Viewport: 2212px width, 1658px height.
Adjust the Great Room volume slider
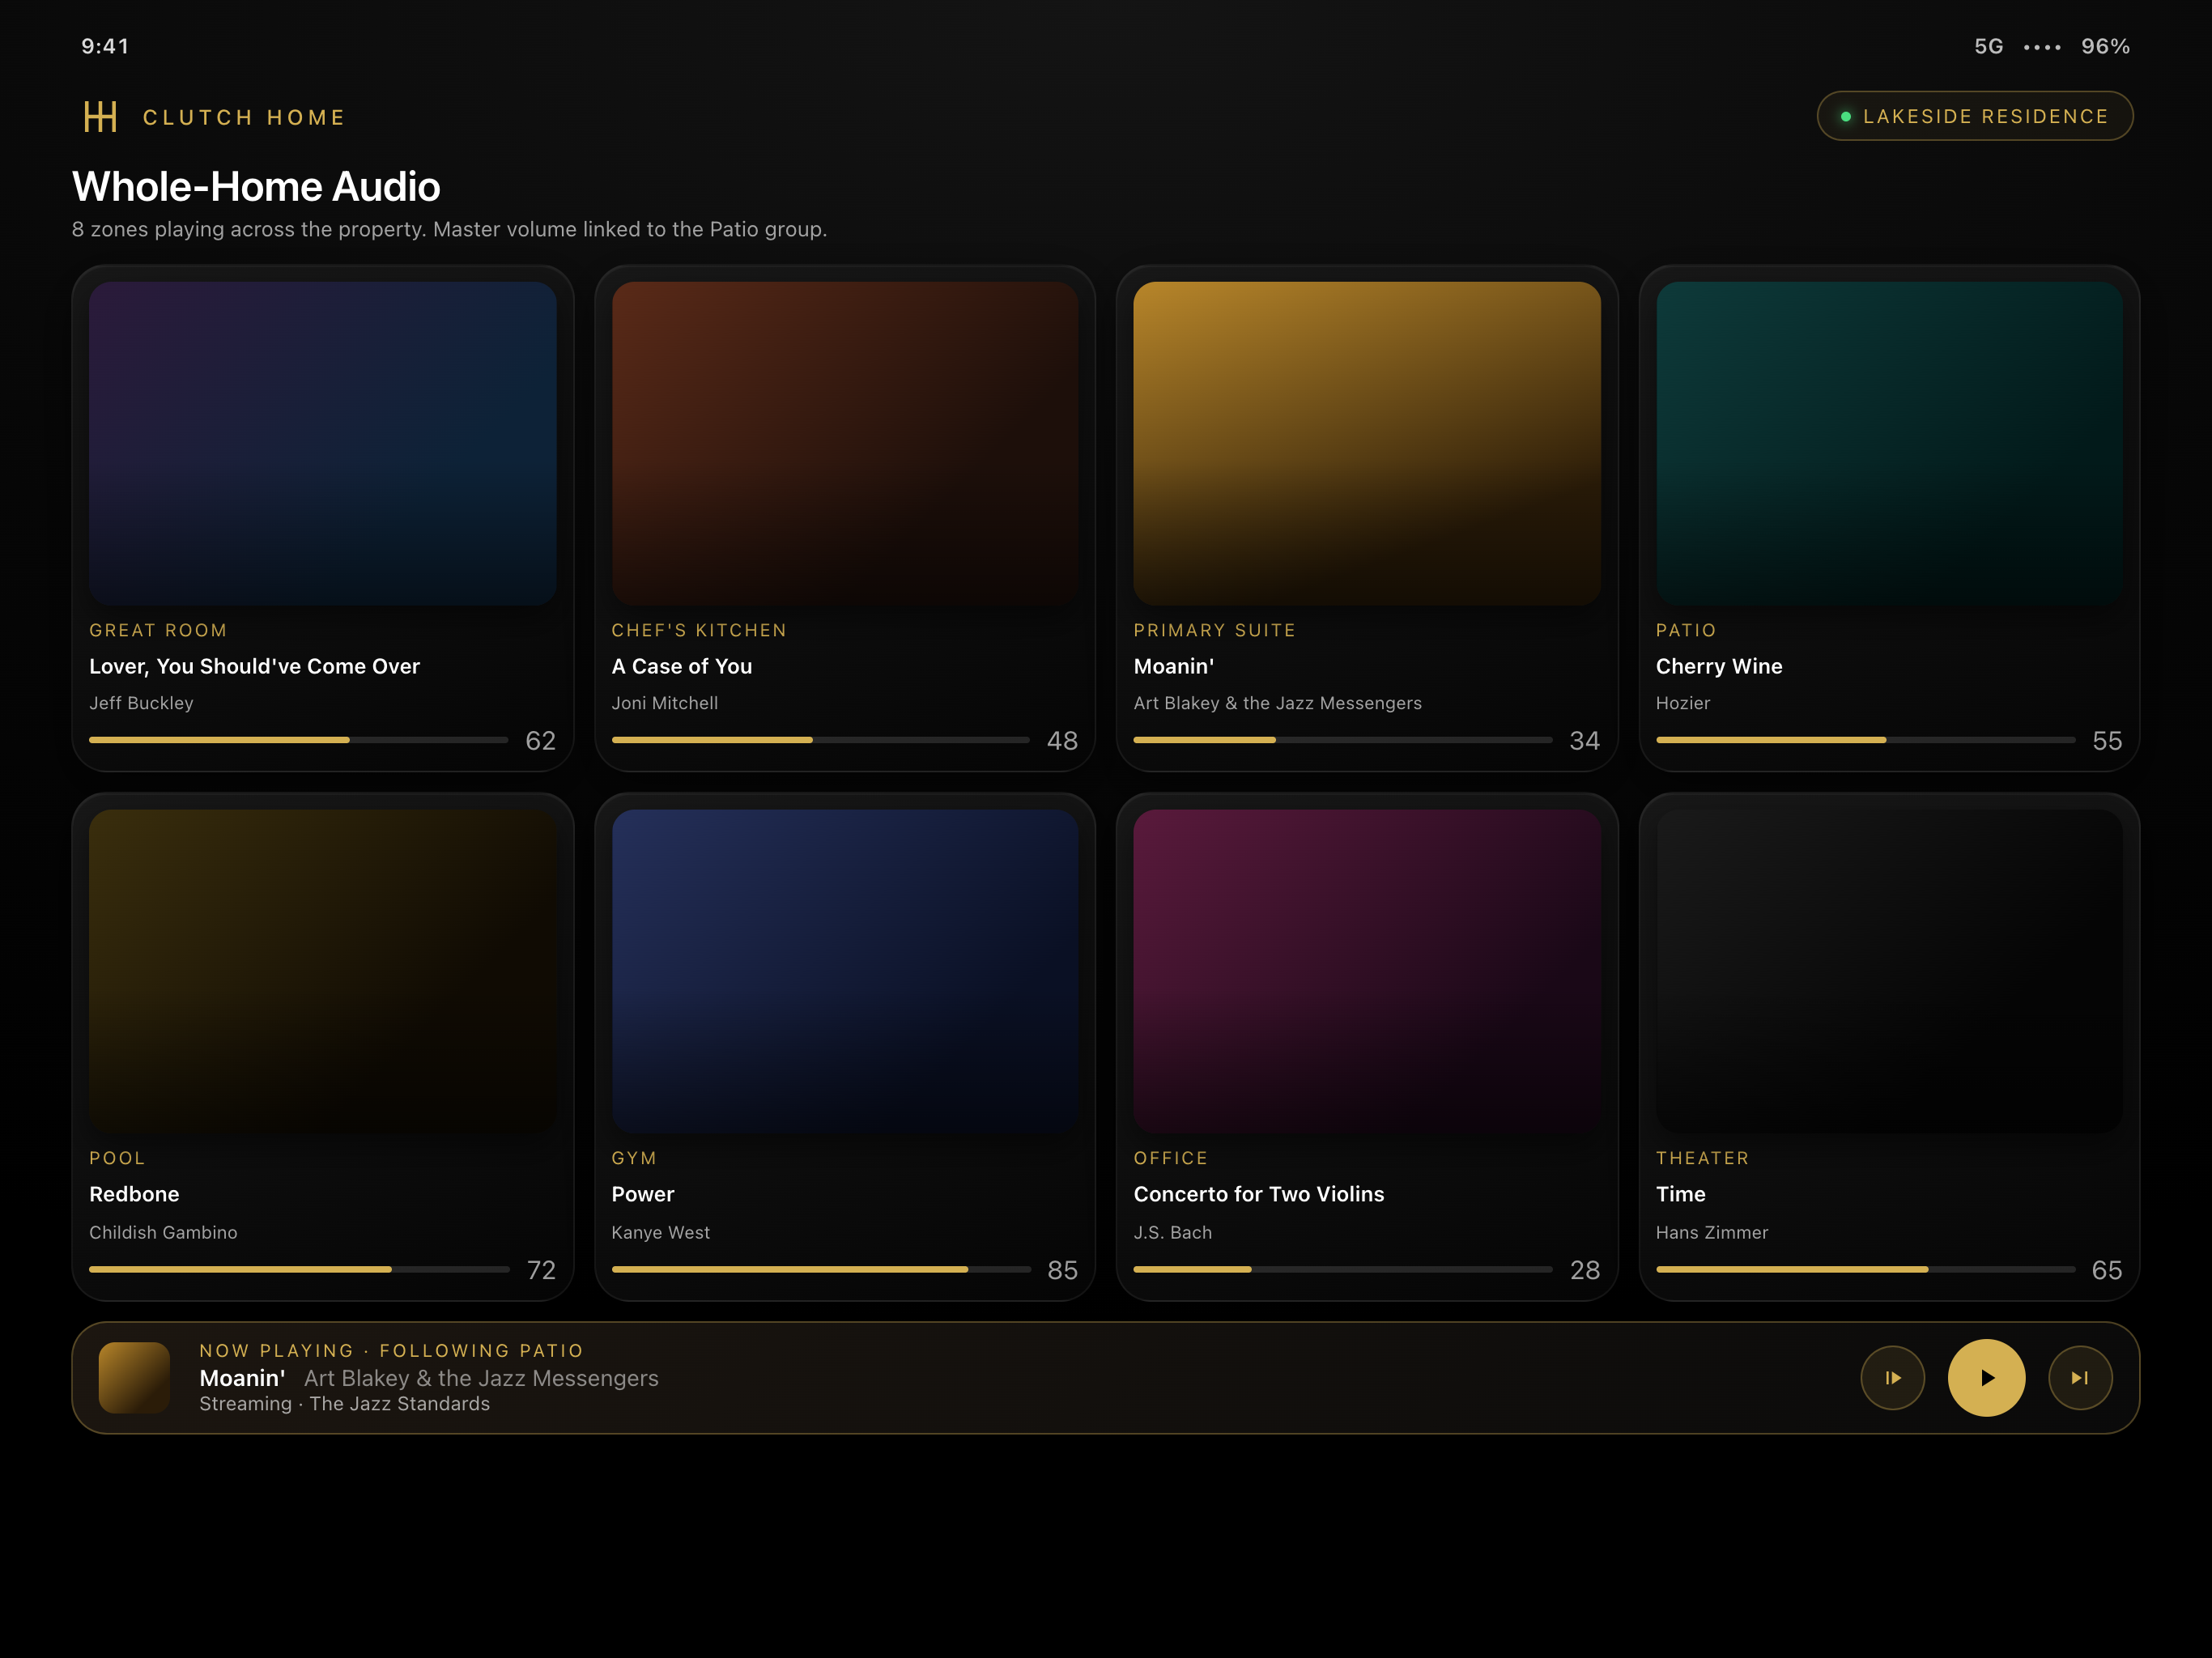(298, 740)
